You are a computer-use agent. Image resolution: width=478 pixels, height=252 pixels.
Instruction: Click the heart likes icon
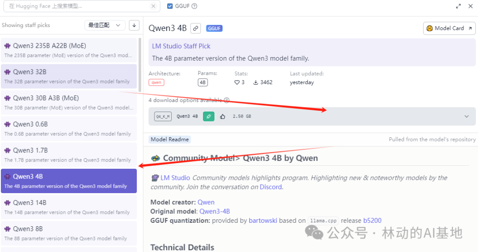coord(237,82)
